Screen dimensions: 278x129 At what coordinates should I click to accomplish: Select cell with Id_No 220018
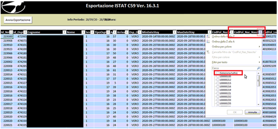click(x=7, y=108)
